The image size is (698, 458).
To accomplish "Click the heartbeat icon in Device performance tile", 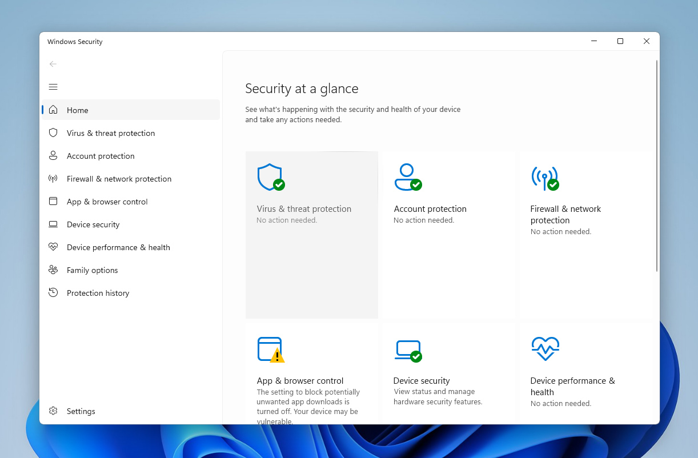I will (x=545, y=349).
